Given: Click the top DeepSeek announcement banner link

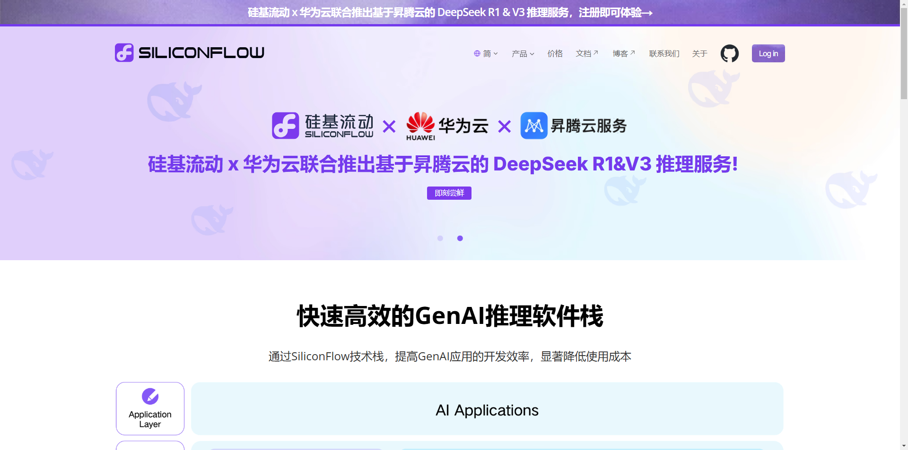Looking at the screenshot, I should [450, 12].
